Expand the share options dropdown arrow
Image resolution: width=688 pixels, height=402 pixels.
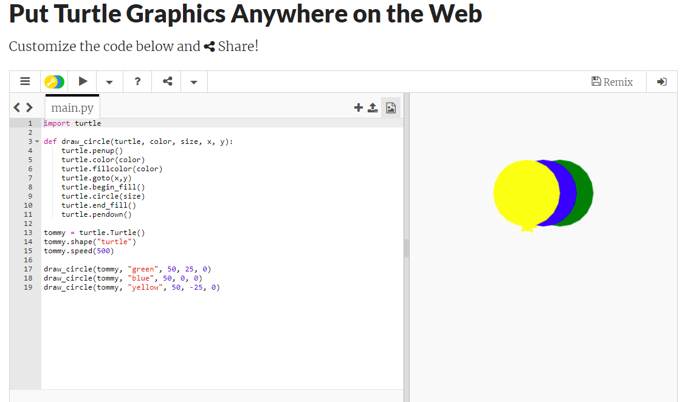point(193,81)
